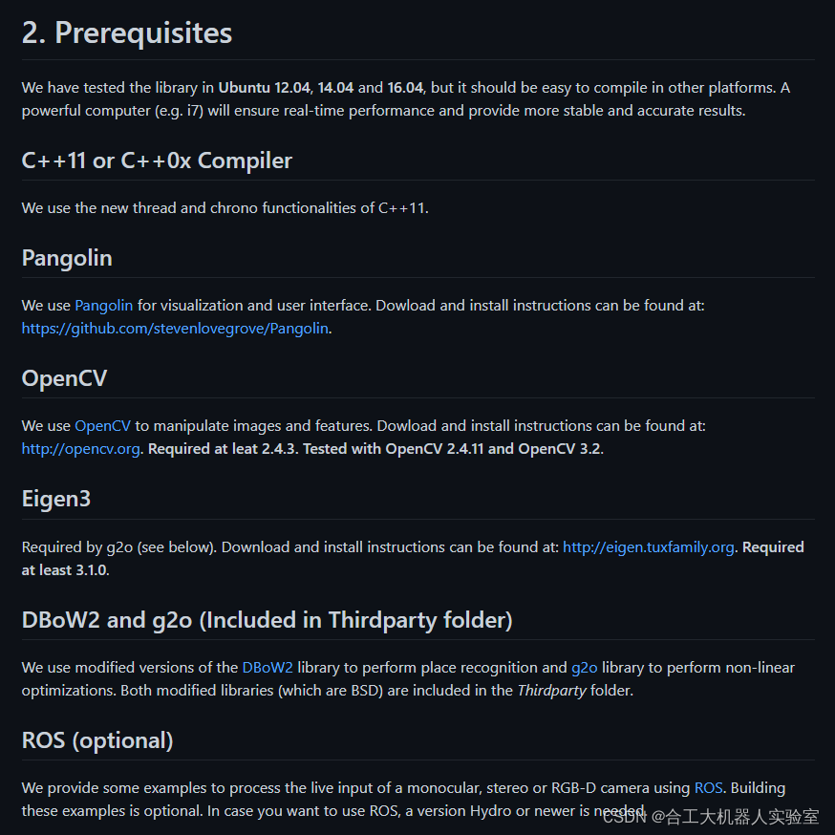Click the italic "Thirdparty" word
This screenshot has width=835, height=835.
point(551,691)
